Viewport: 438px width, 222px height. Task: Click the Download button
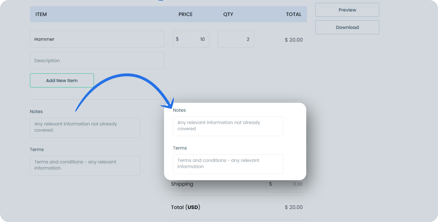click(x=347, y=27)
